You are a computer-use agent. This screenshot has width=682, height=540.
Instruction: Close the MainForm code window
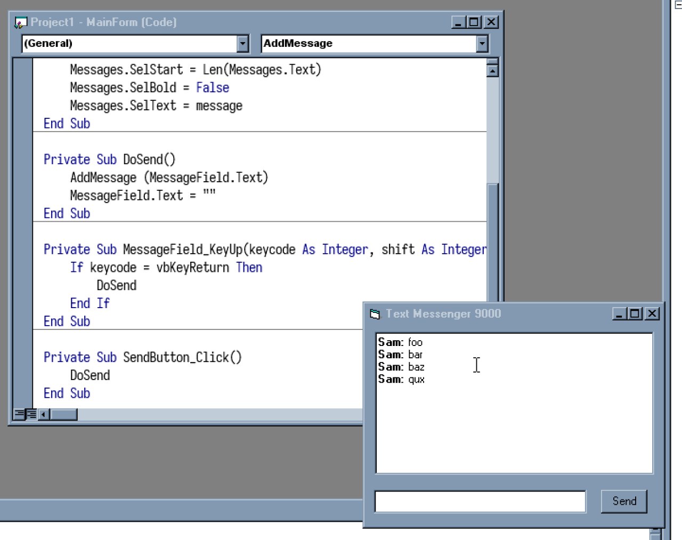491,22
